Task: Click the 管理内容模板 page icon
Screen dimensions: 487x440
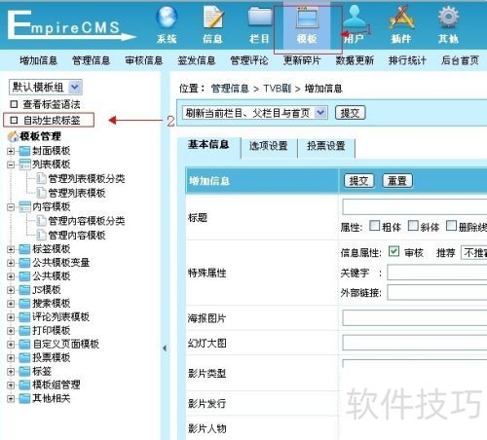Action: pos(41,235)
